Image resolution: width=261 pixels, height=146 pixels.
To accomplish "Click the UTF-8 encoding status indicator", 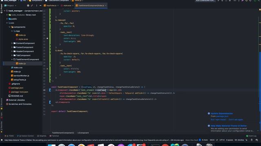I will coord(222,140).
